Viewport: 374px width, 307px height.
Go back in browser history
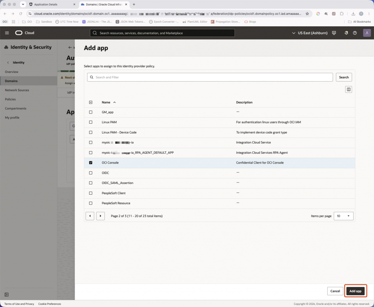tap(5, 14)
